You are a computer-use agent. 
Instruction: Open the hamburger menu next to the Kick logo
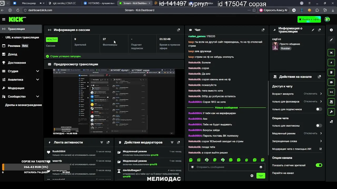pos(4,19)
